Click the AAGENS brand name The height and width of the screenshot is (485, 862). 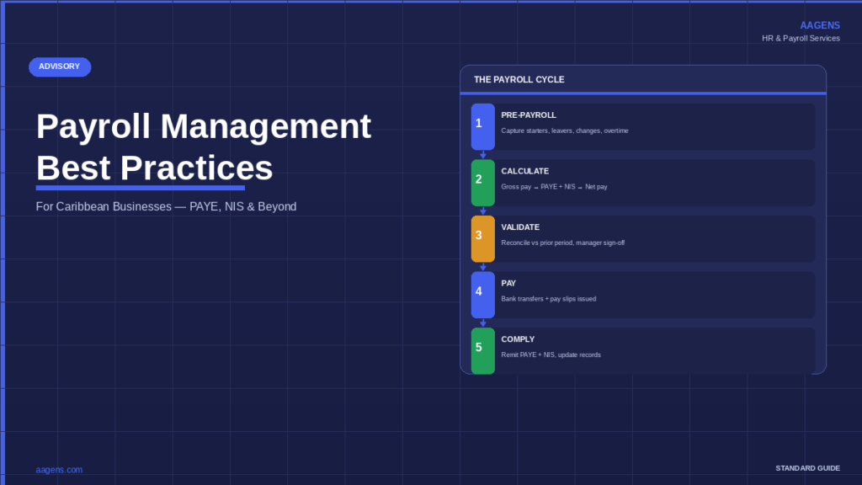click(820, 25)
